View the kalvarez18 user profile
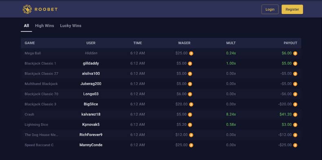 click(91, 114)
